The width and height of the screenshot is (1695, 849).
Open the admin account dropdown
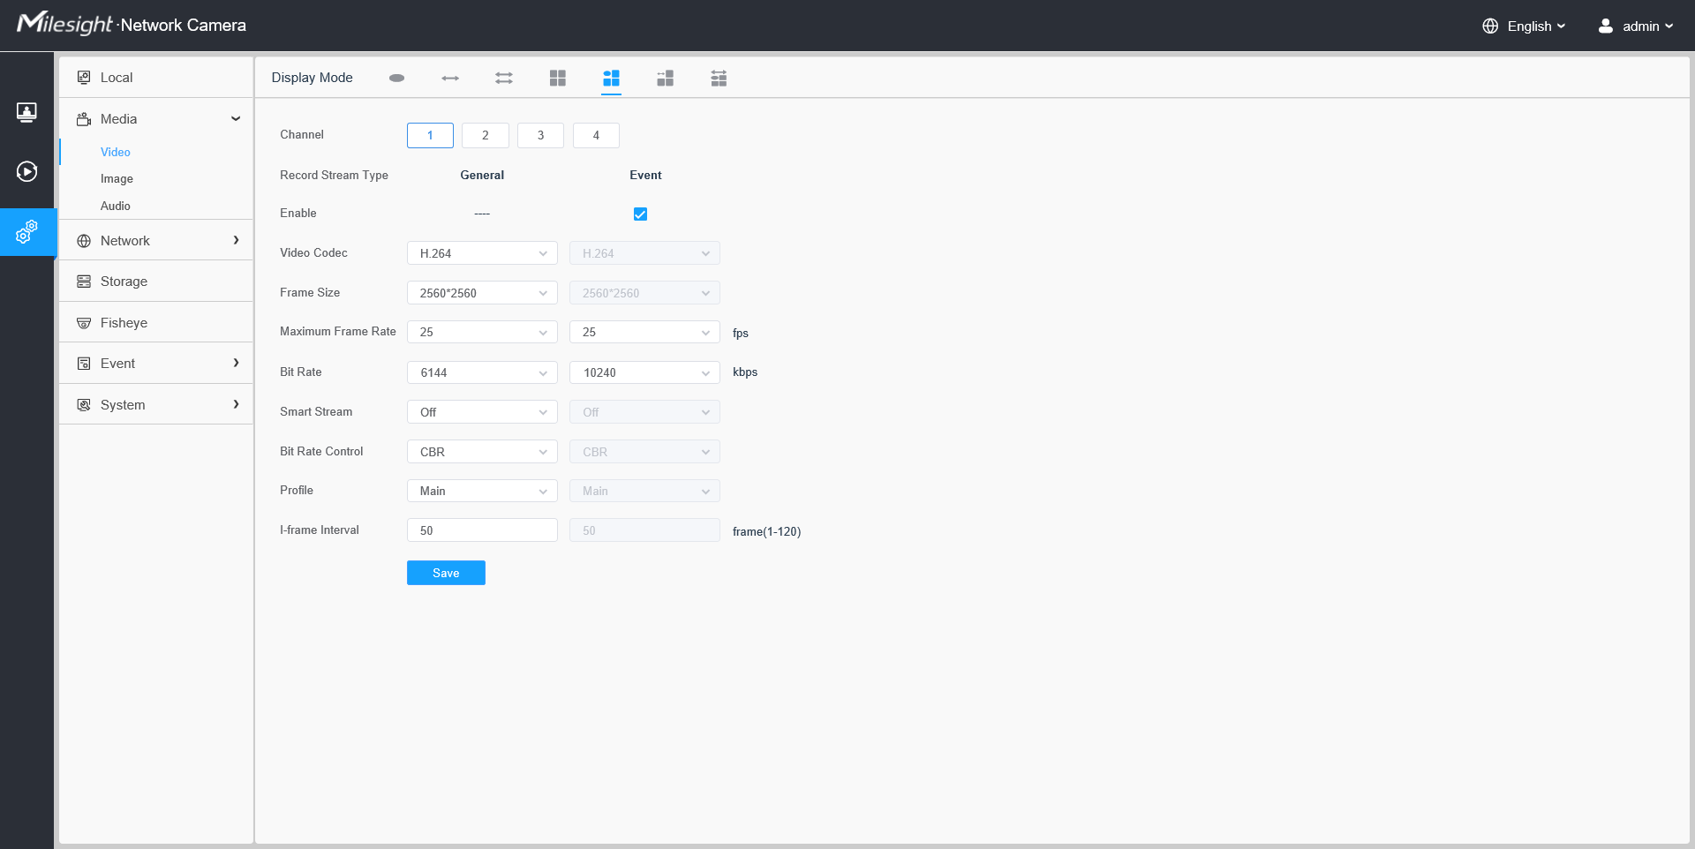[1647, 26]
